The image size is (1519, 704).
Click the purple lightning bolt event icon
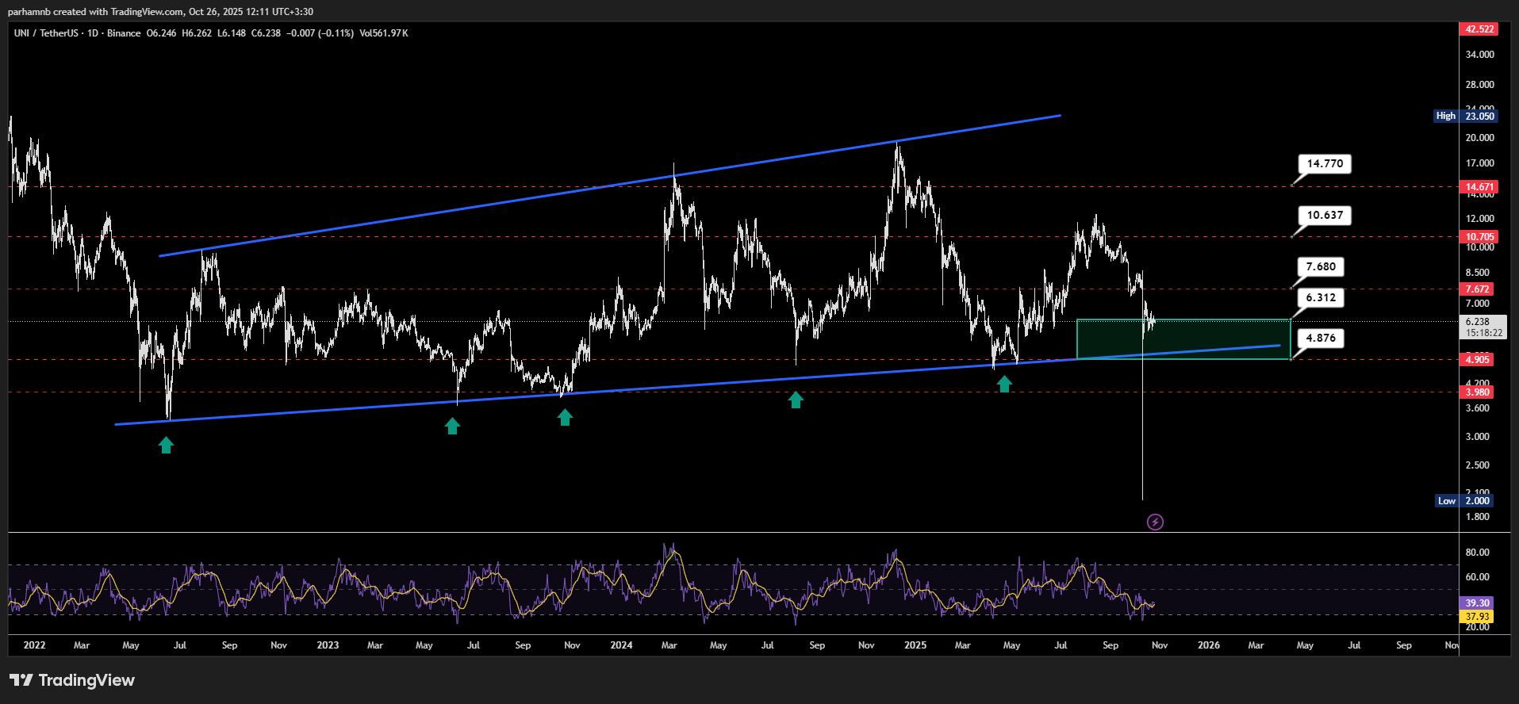1155,522
